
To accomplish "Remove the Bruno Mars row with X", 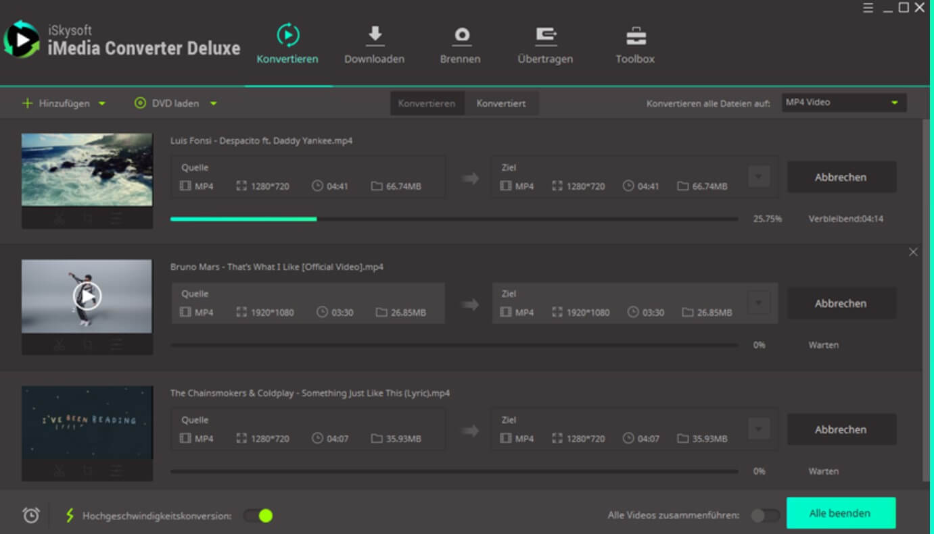I will [x=913, y=252].
